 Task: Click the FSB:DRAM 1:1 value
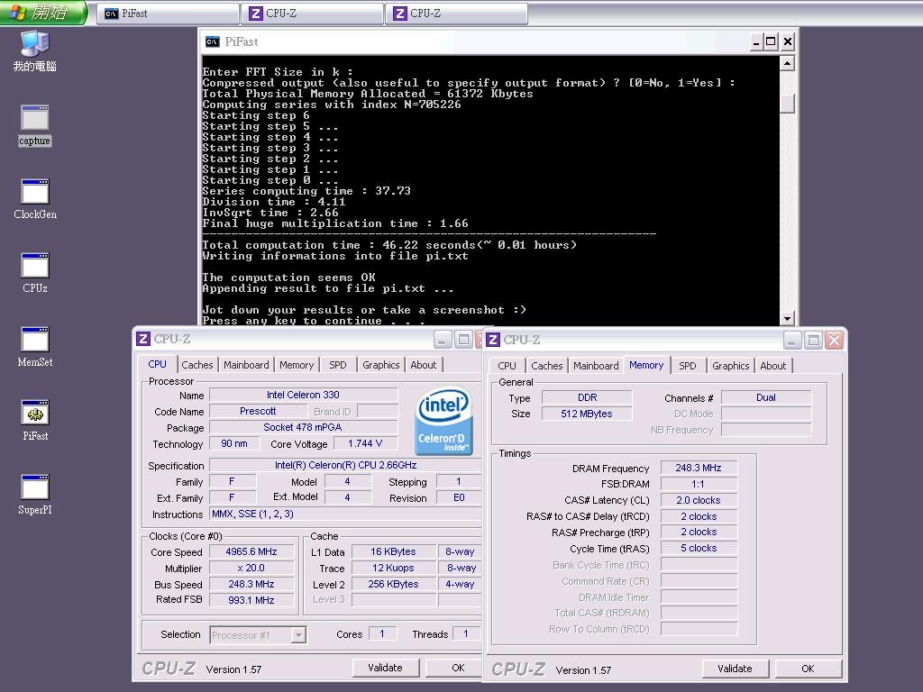pyautogui.click(x=699, y=484)
